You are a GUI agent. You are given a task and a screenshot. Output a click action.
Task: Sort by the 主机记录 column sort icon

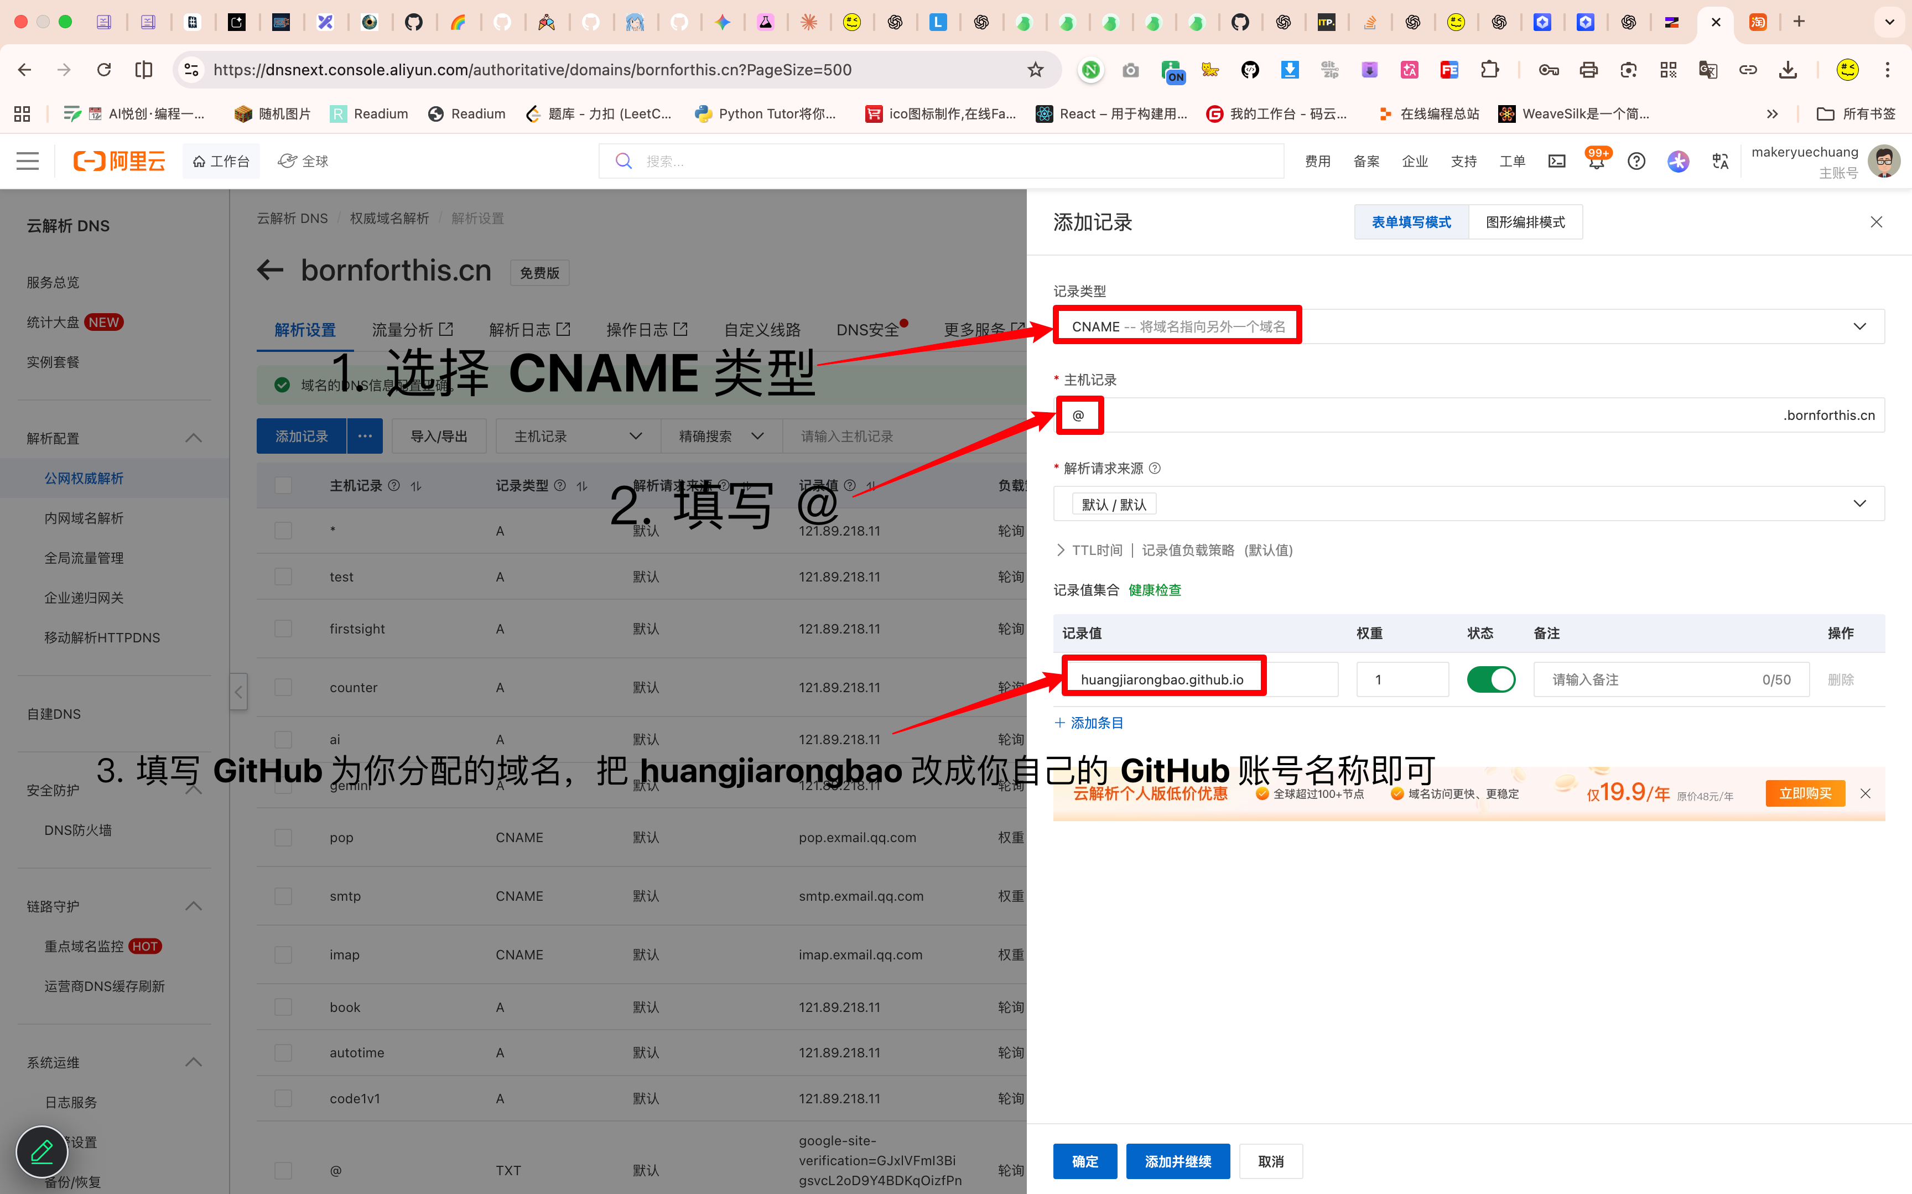pos(416,486)
